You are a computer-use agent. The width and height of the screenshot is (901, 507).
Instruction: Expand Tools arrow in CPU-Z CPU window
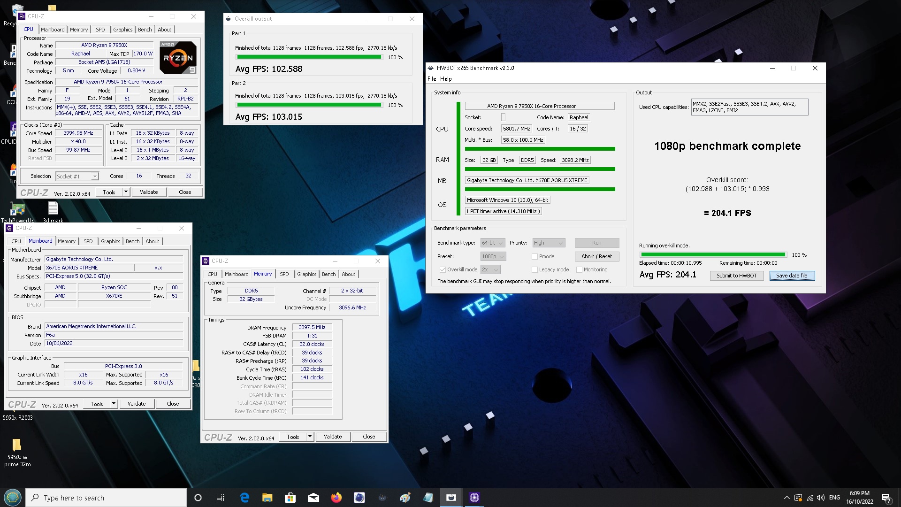[x=126, y=192]
